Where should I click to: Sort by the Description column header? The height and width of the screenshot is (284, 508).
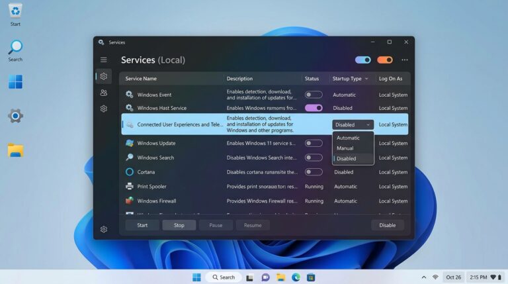point(239,79)
